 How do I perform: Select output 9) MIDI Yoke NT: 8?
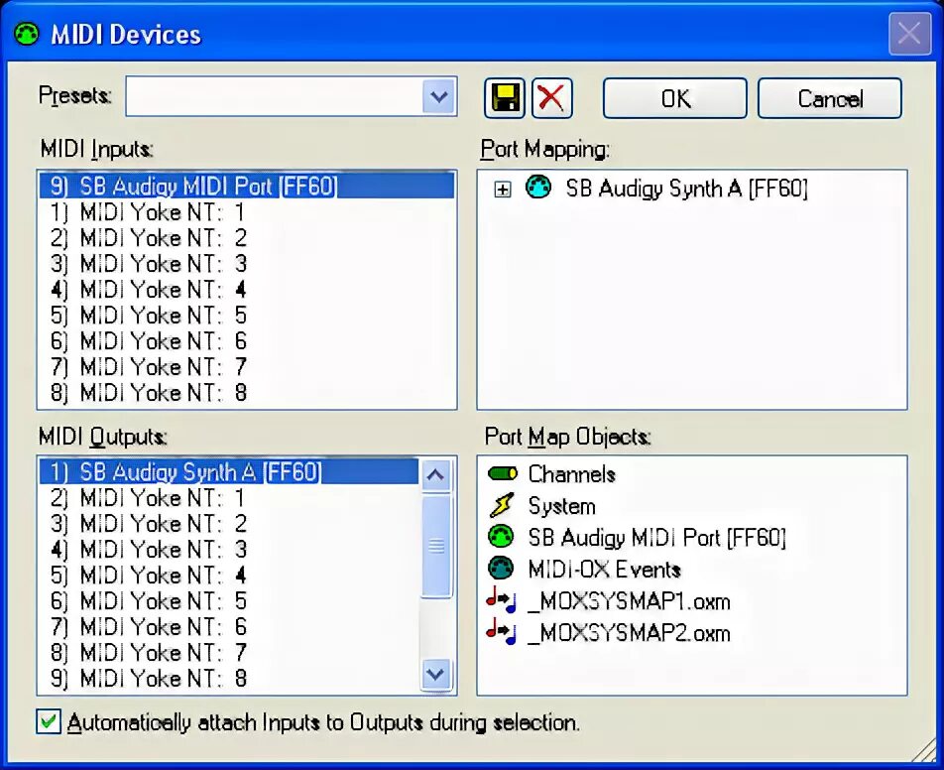pyautogui.click(x=229, y=679)
